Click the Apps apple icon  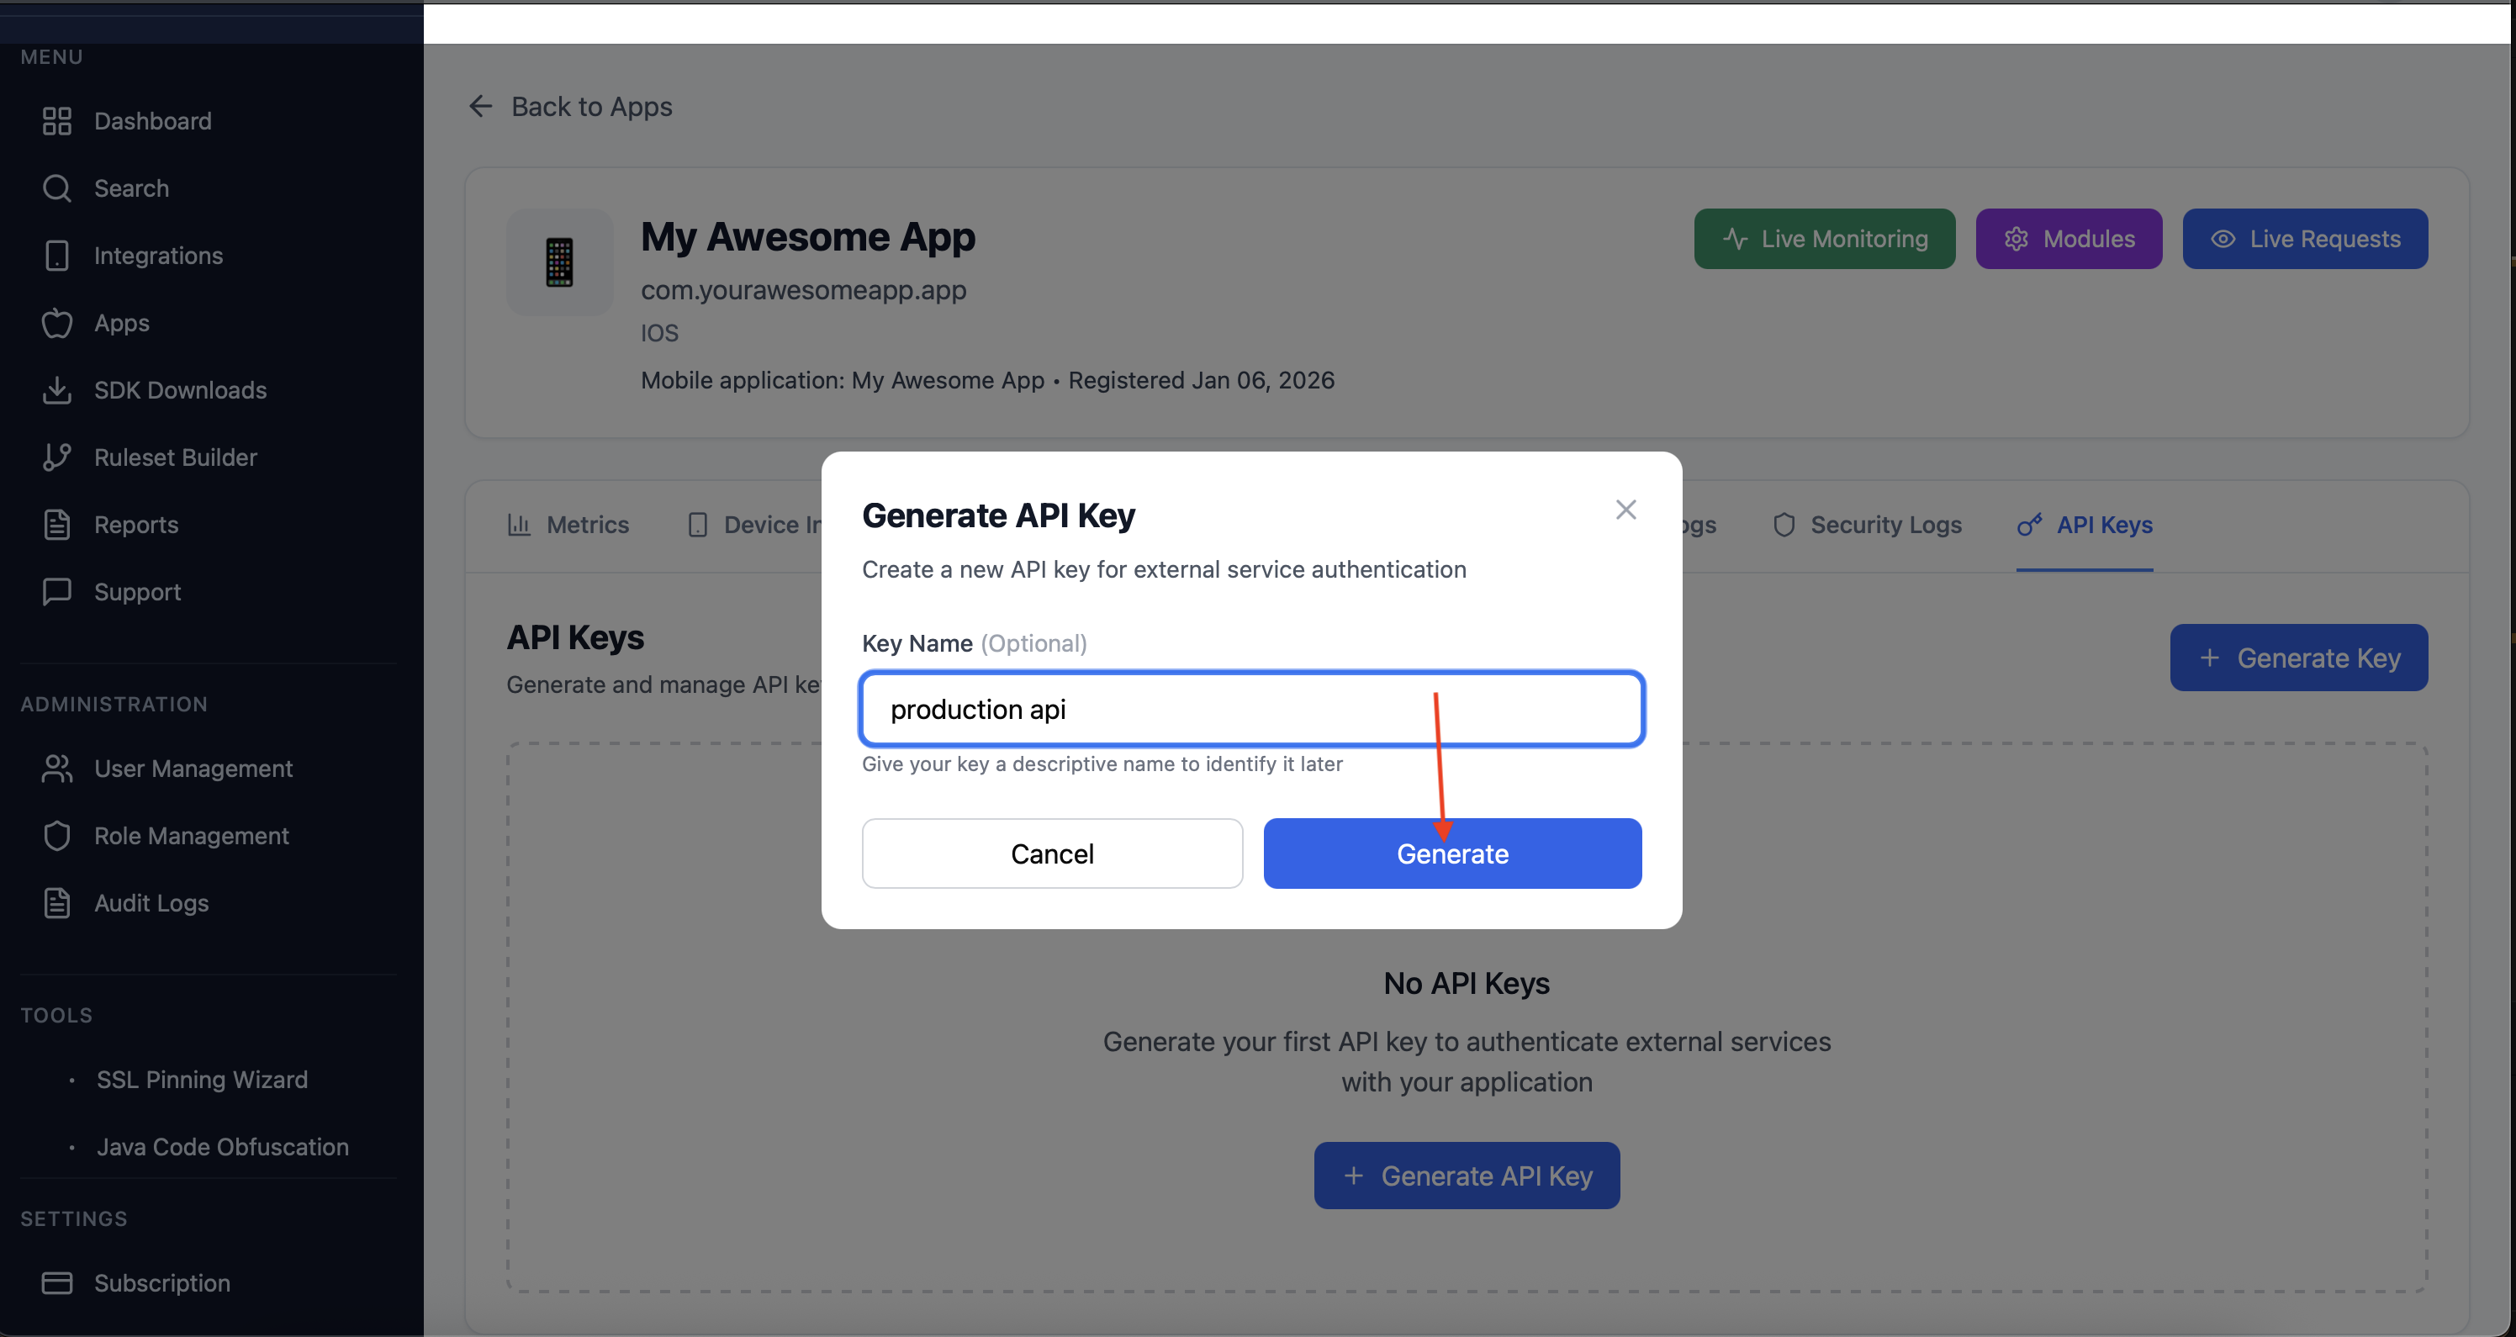point(56,323)
